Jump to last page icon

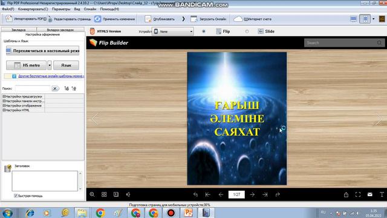point(265,194)
